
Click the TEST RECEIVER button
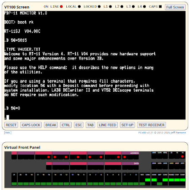[152, 125]
